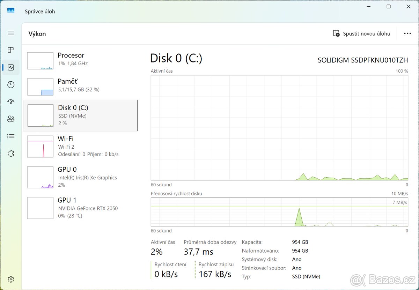
Task: Open the Procesy view in the sidebar
Action: pyautogui.click(x=11, y=50)
